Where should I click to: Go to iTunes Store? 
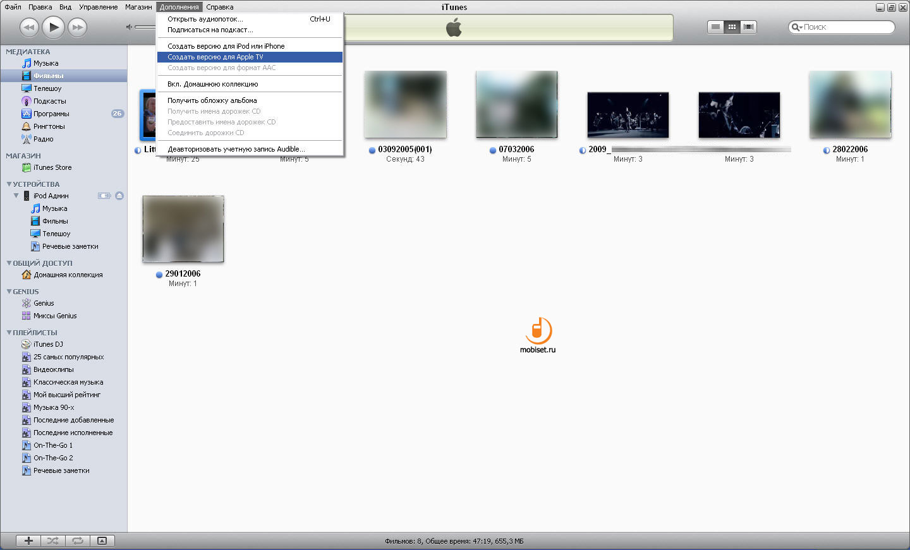coord(52,167)
